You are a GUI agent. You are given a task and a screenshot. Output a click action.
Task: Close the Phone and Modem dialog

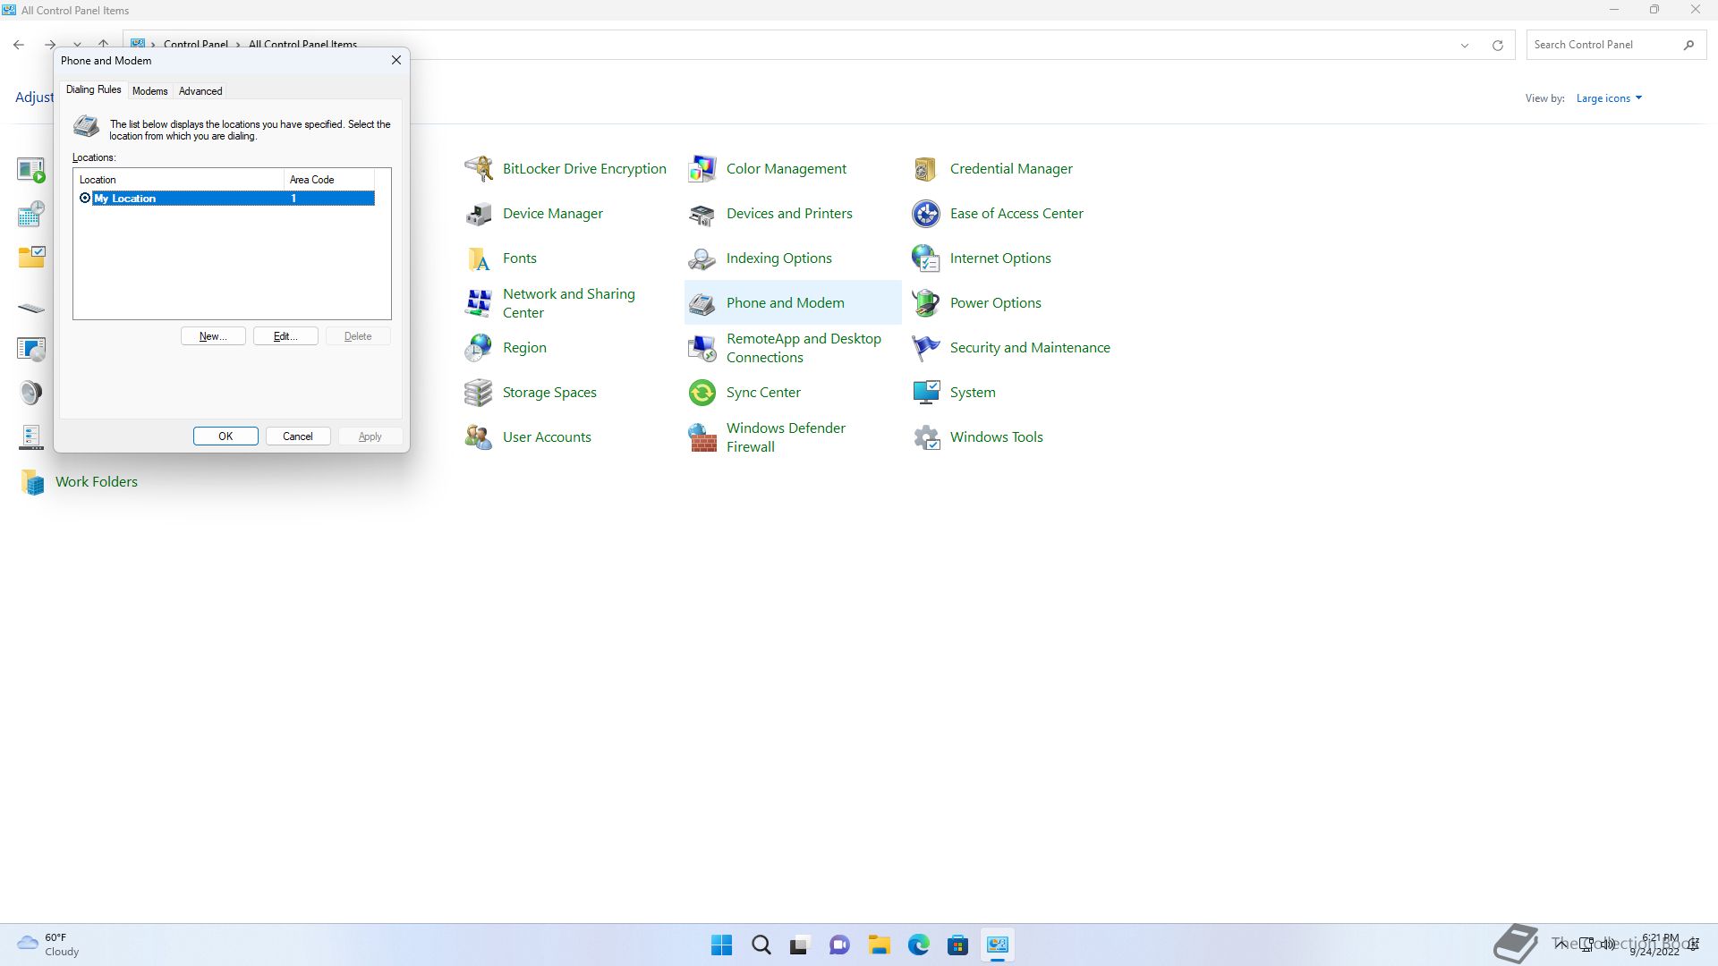click(x=396, y=60)
